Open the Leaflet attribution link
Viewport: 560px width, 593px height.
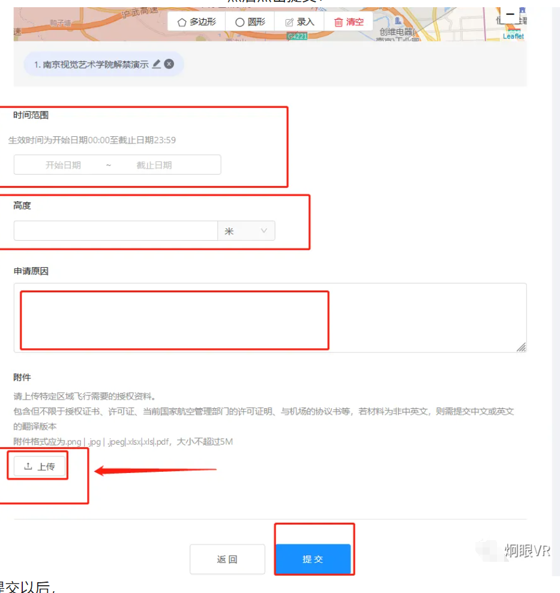point(513,37)
